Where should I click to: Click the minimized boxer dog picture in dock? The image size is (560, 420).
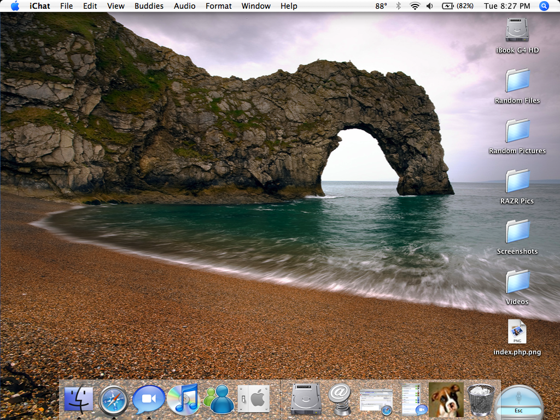point(446,399)
